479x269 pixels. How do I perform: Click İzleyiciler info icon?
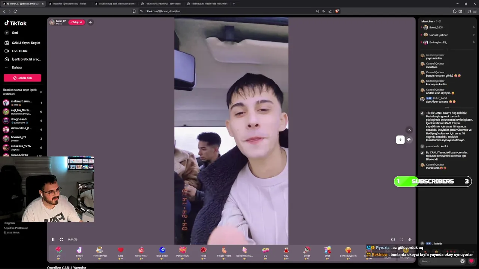439,21
